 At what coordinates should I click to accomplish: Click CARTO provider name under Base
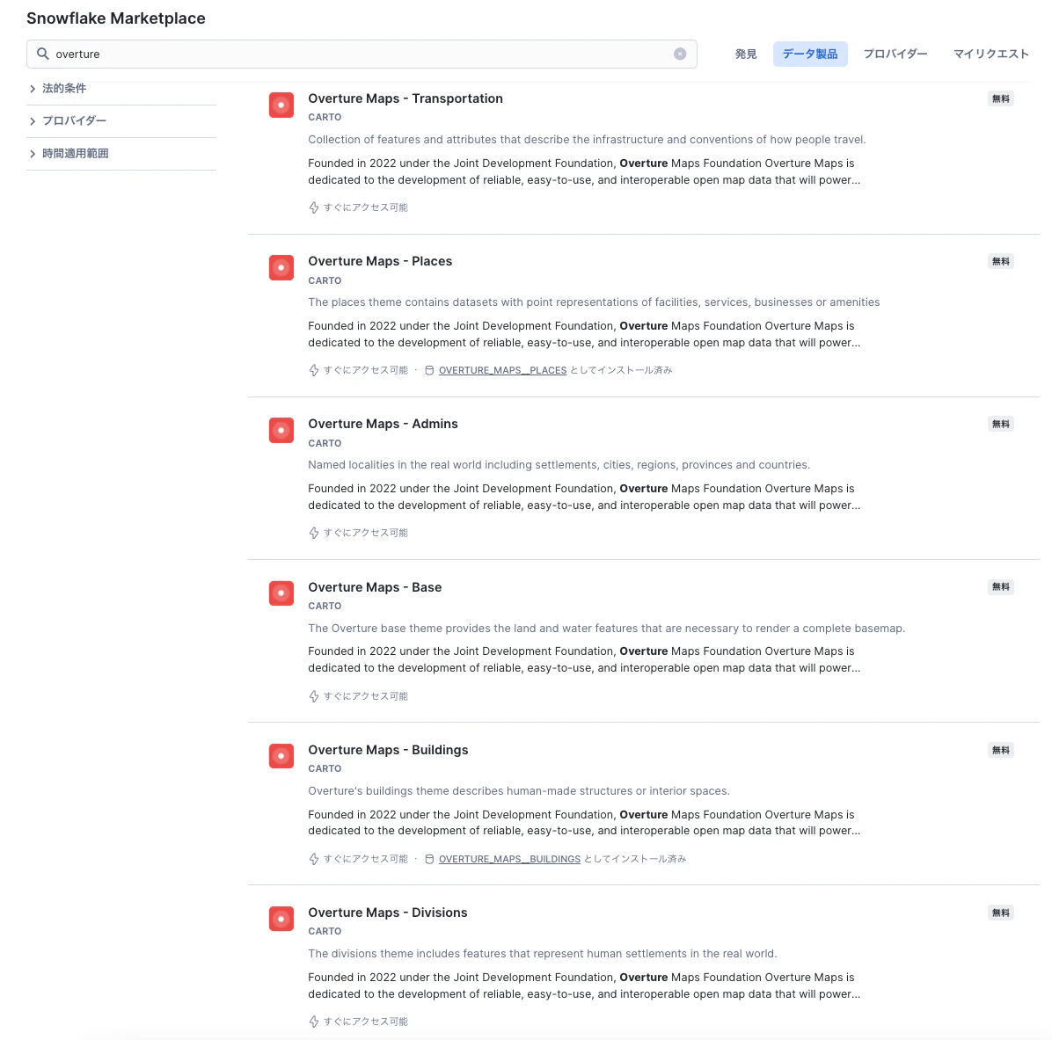(325, 607)
